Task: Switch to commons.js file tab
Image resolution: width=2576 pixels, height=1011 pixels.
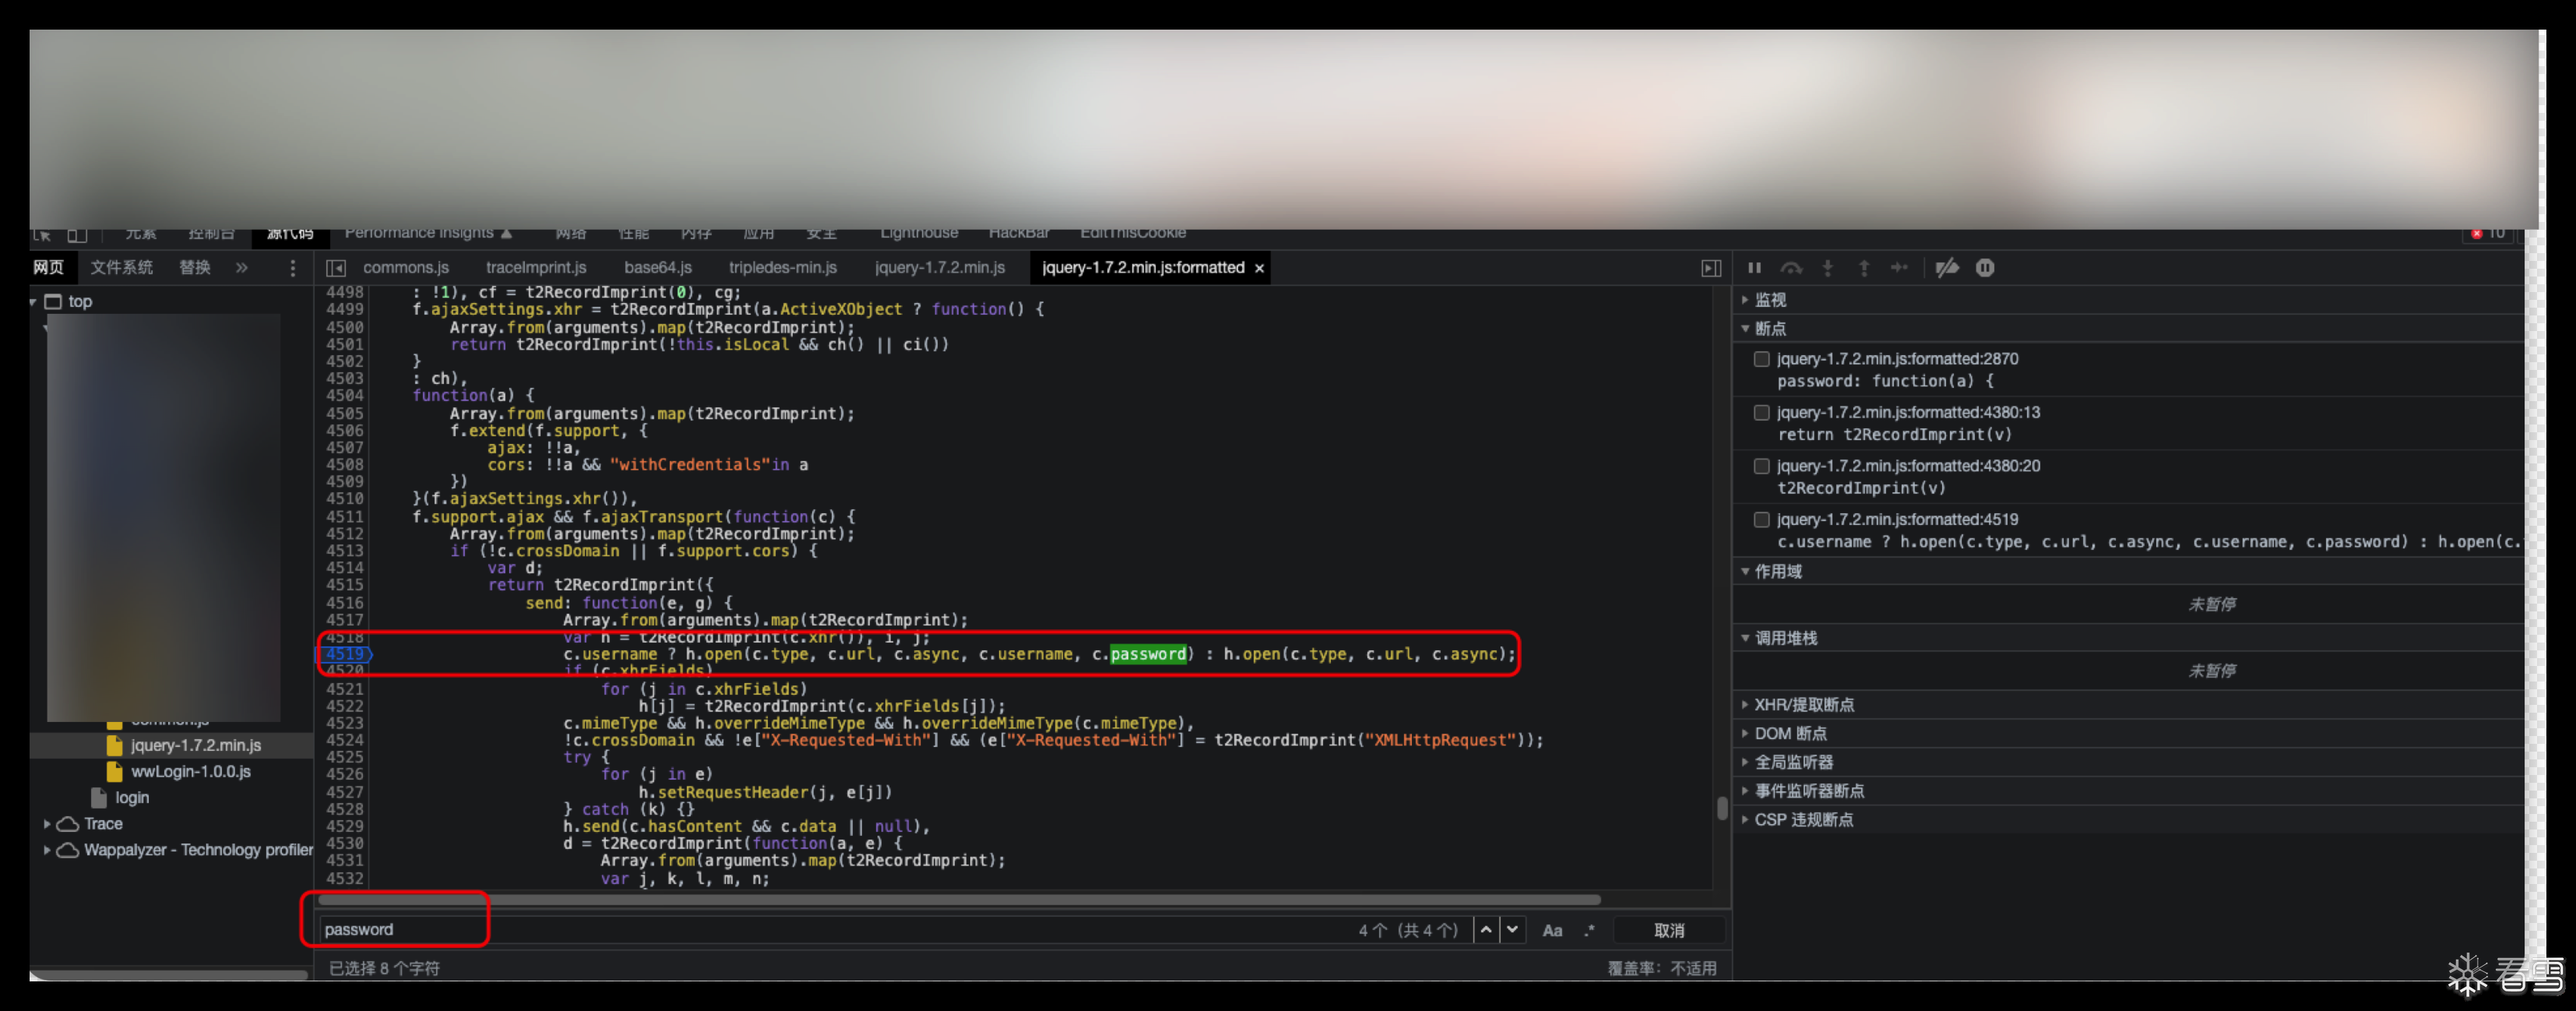Action: coord(406,268)
